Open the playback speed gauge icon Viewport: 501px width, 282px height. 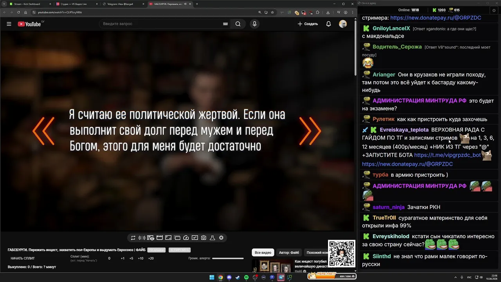186,238
